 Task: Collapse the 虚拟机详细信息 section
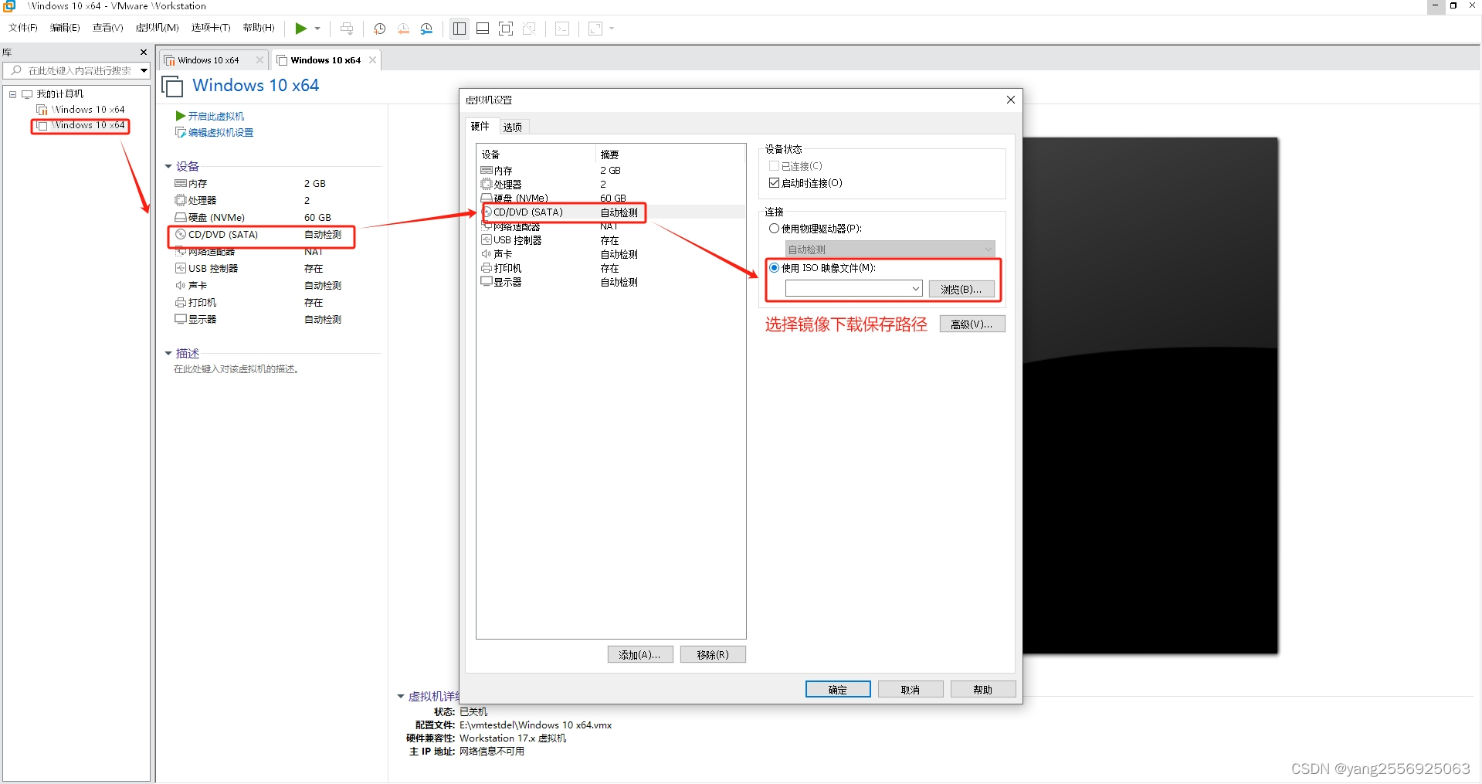(x=401, y=697)
